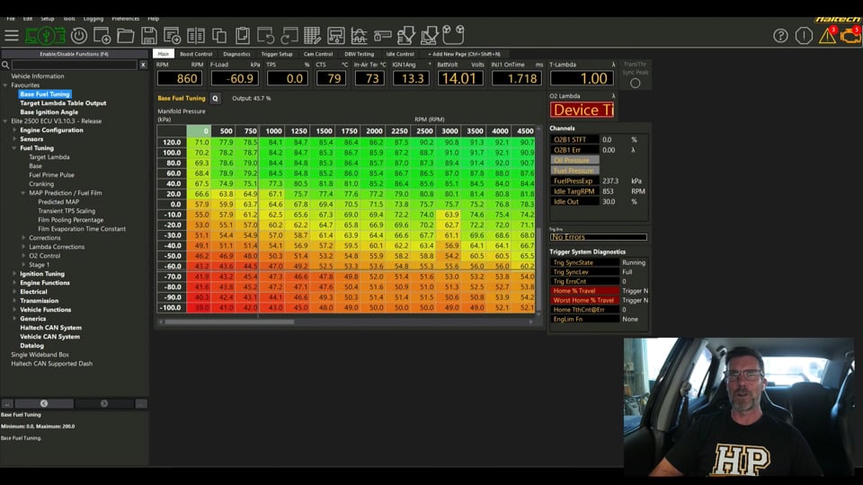Open the yellow warning triangle notifications

click(827, 36)
